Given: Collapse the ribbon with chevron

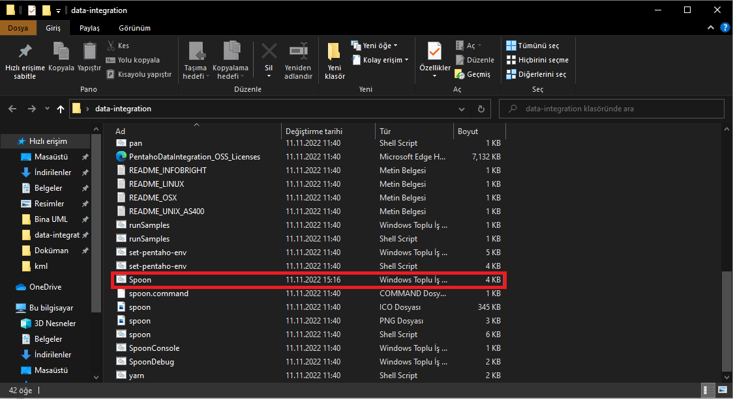Looking at the screenshot, I should tap(711, 27).
